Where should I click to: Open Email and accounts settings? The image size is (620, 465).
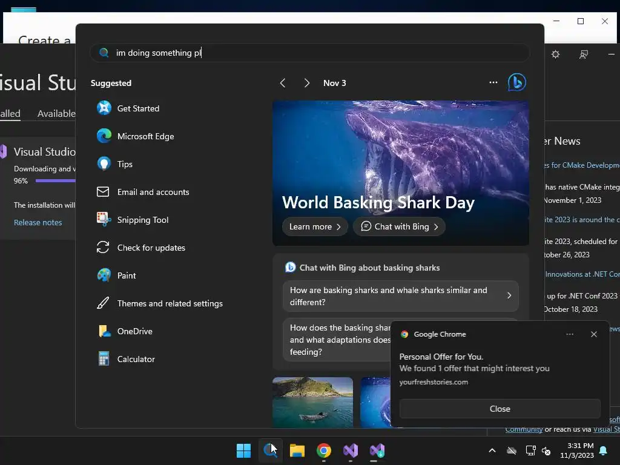pyautogui.click(x=143, y=192)
